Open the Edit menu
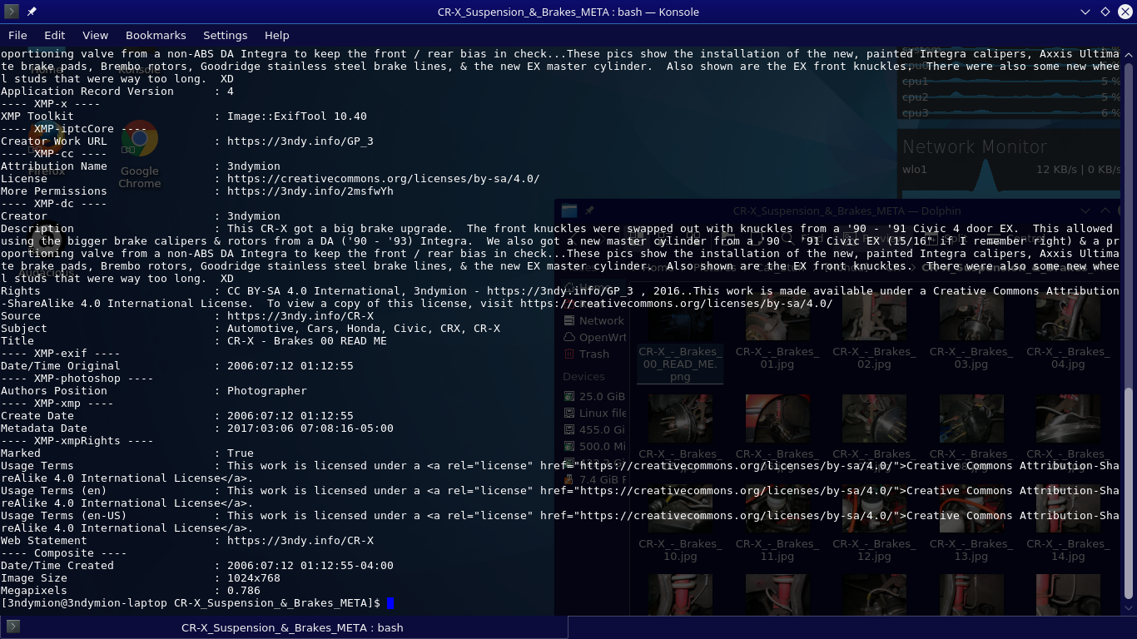Screen dimensions: 1137x639 click(x=55, y=35)
